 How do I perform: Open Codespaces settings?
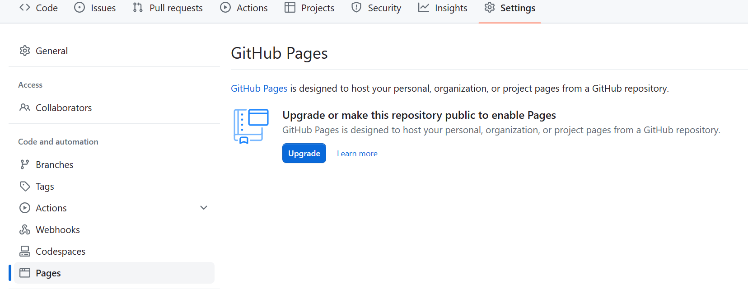[114, 251]
